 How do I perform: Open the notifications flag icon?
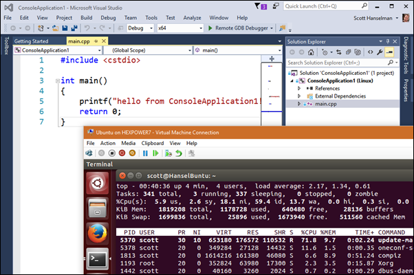click(x=261, y=6)
